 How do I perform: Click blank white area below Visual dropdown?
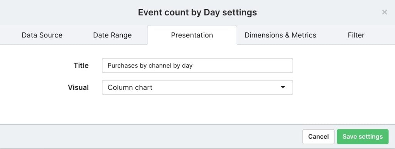(197, 109)
